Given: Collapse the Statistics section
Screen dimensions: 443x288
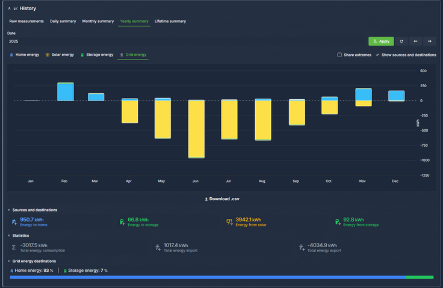Looking at the screenshot, I should pyautogui.click(x=9, y=235).
